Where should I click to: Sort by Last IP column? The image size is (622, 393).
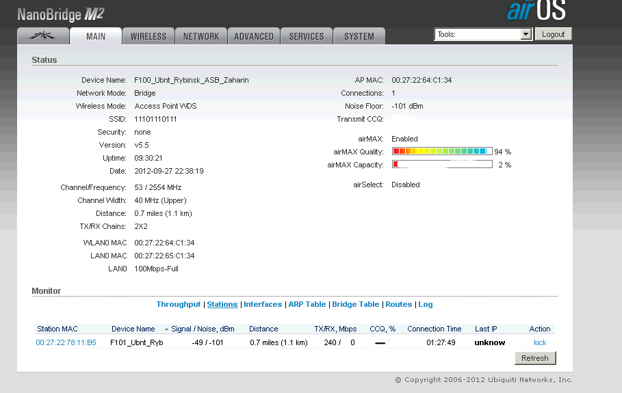[x=486, y=329]
